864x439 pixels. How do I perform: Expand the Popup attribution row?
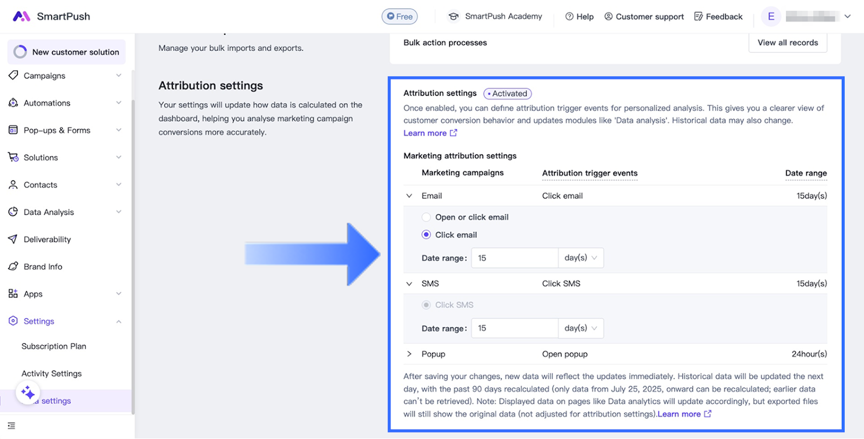pos(409,354)
